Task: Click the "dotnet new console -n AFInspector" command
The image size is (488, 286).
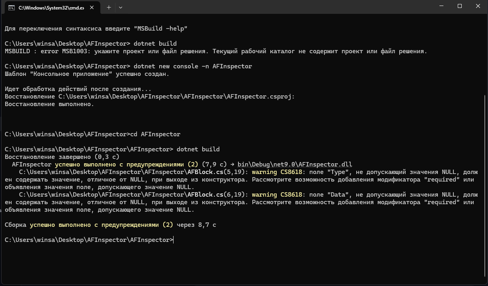Action: 193,66
